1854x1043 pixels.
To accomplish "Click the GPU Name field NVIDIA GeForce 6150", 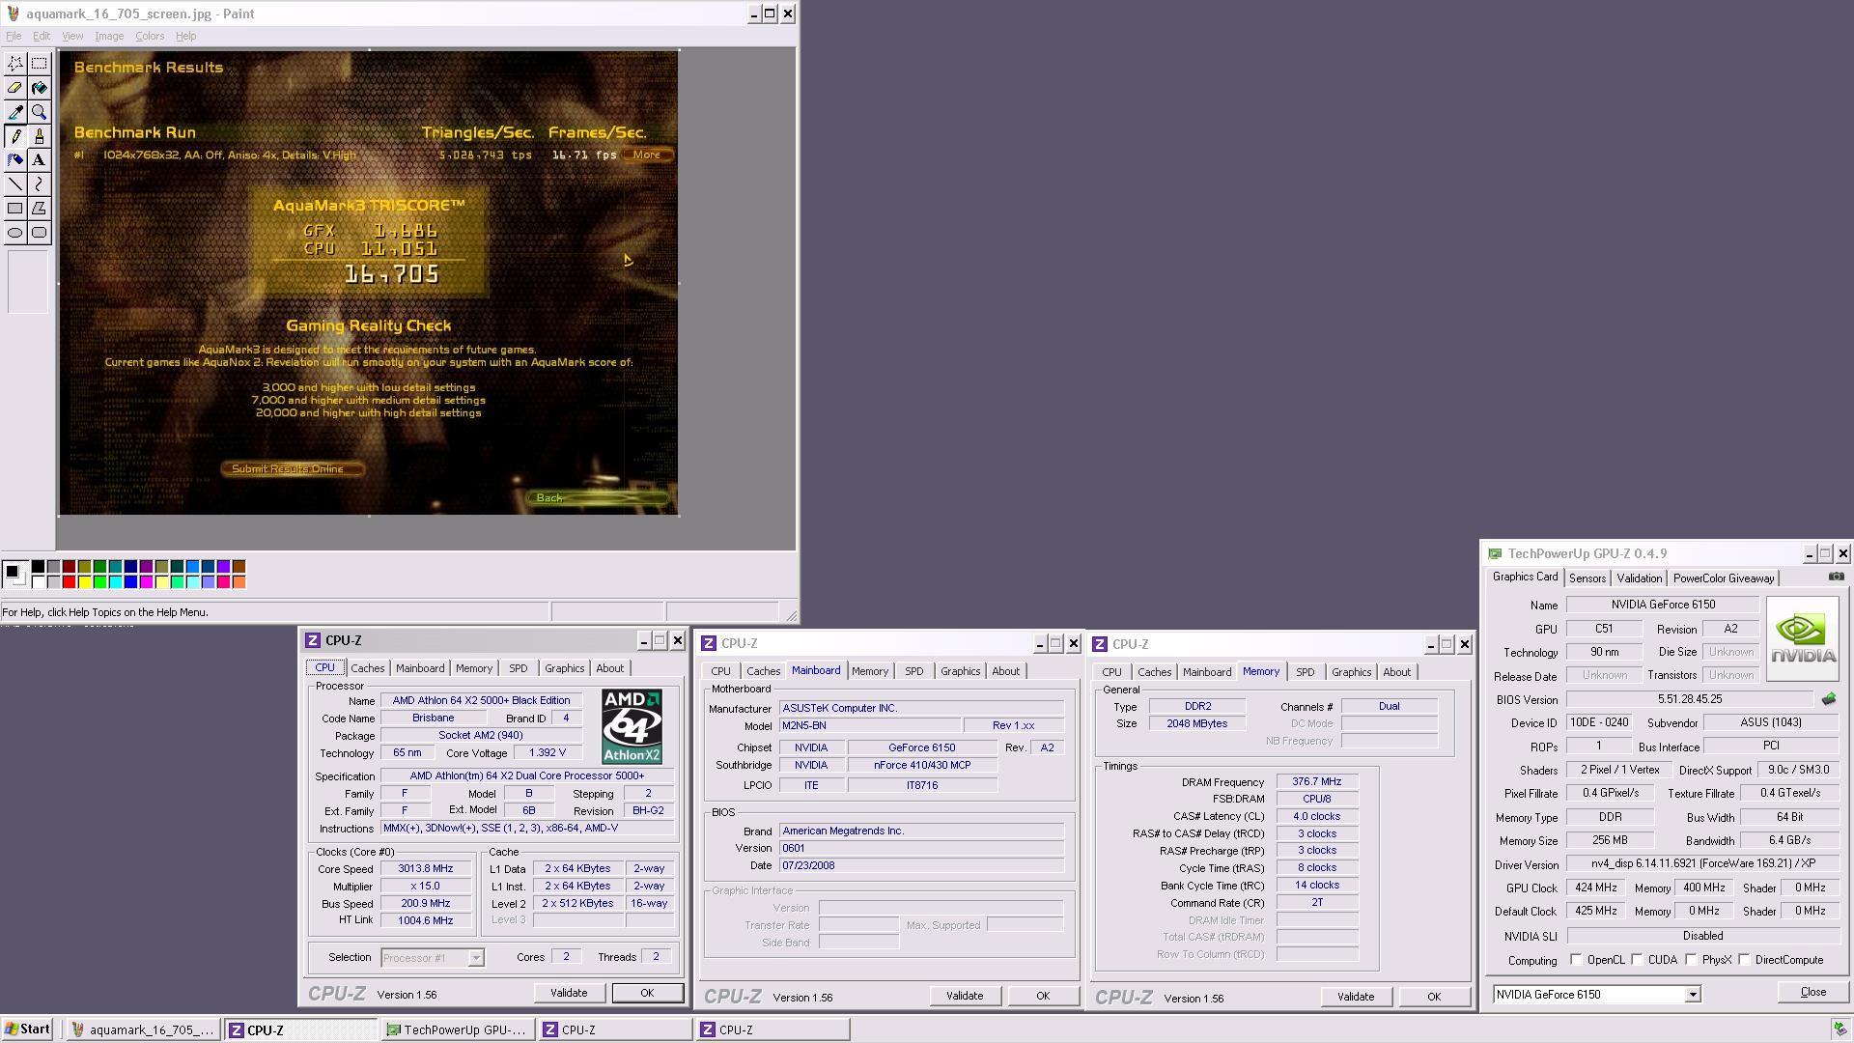I will click(1663, 605).
